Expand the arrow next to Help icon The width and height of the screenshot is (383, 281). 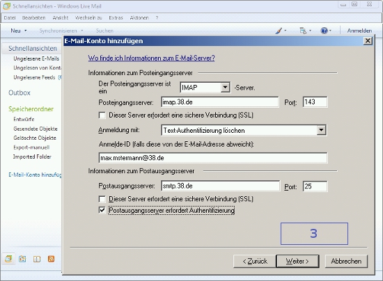(330, 31)
